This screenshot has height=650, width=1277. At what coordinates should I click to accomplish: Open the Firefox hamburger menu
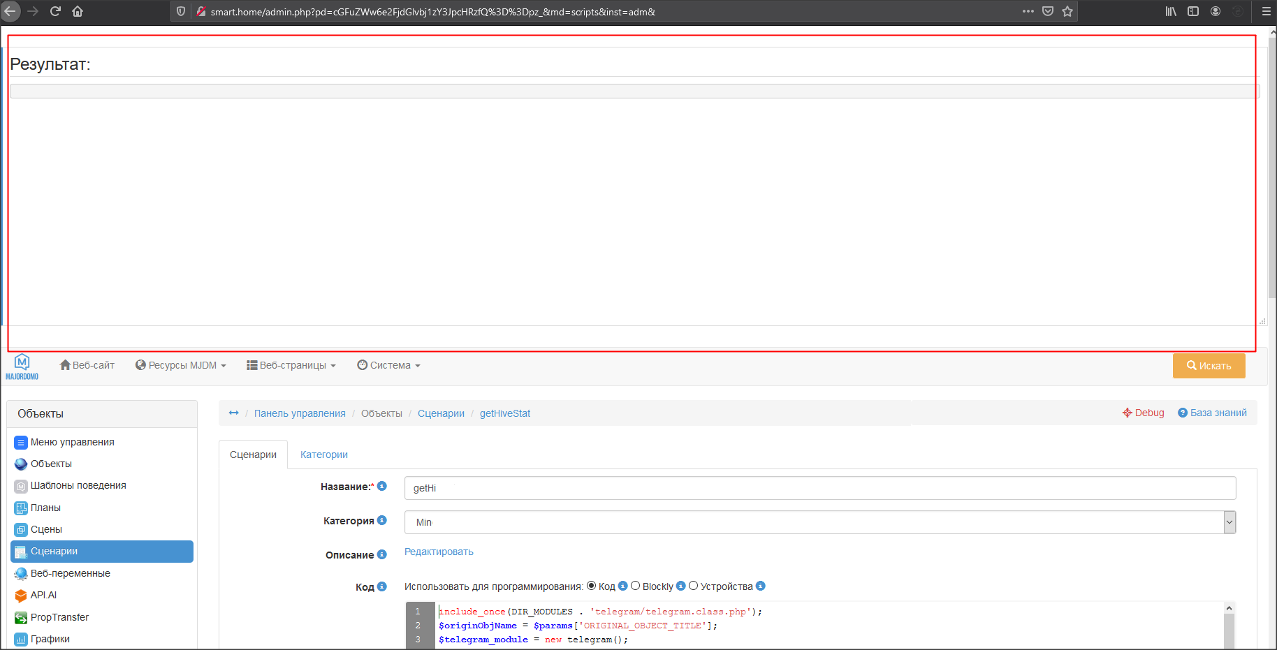pos(1266,11)
